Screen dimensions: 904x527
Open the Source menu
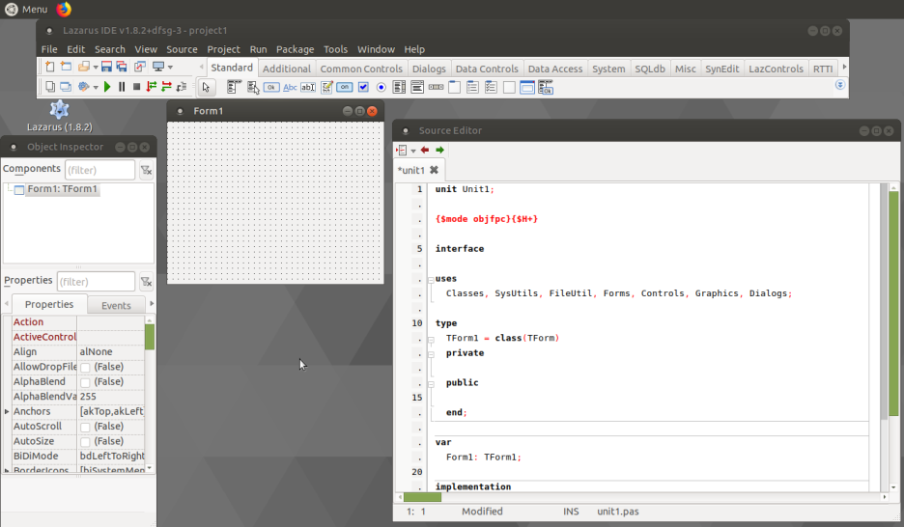click(x=182, y=49)
